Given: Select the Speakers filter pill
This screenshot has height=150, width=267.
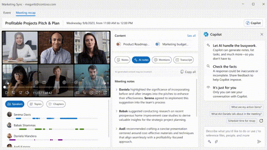Looking at the screenshot, I should click(x=15, y=104).
